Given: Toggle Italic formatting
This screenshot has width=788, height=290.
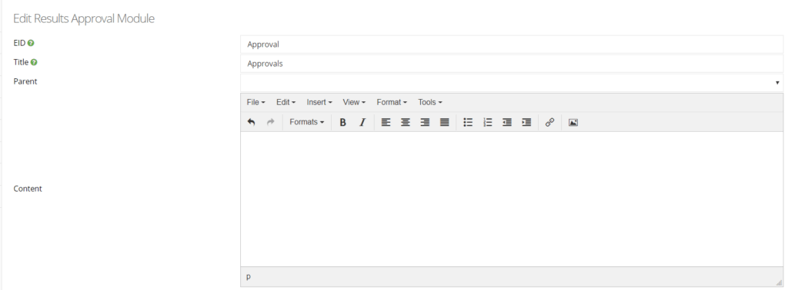Looking at the screenshot, I should click(362, 122).
